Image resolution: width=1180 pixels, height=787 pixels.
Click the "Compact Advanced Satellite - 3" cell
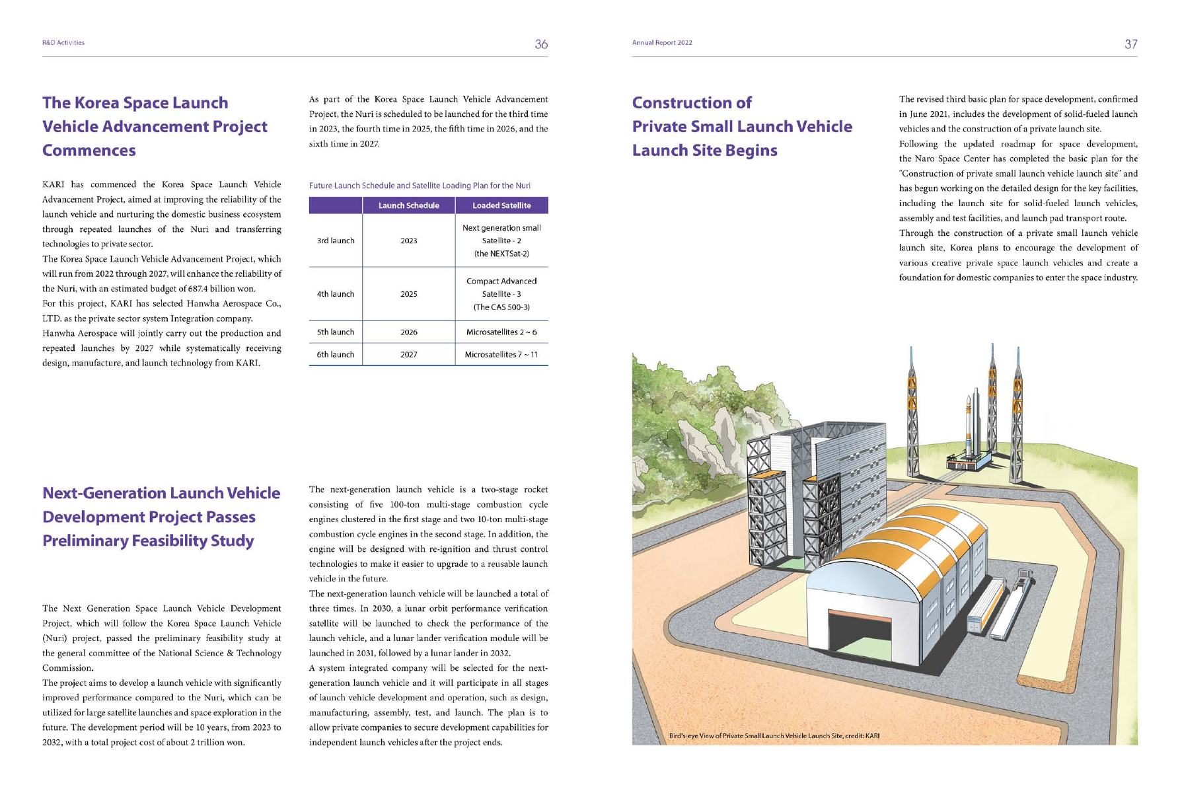click(501, 294)
